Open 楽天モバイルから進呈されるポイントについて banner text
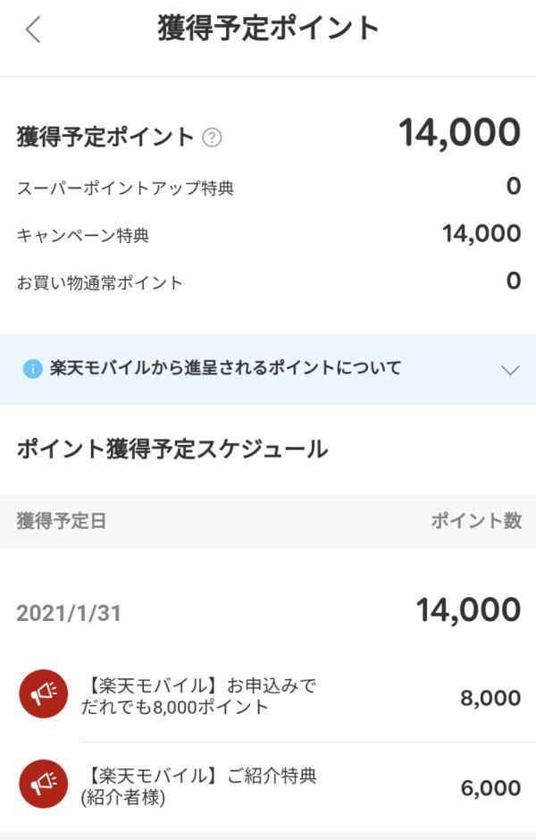The image size is (536, 840). coord(225,368)
